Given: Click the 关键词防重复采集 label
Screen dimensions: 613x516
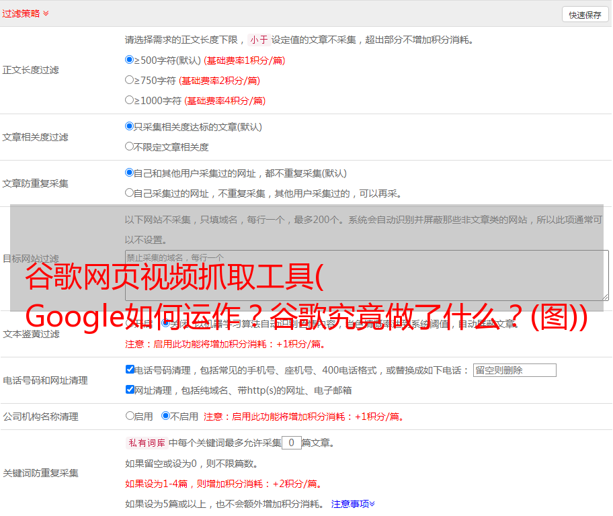Looking at the screenshot, I should coord(40,473).
